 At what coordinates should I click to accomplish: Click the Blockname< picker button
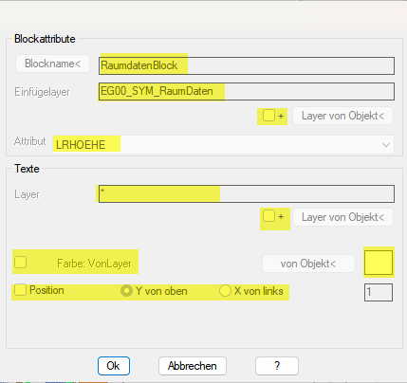coord(52,64)
